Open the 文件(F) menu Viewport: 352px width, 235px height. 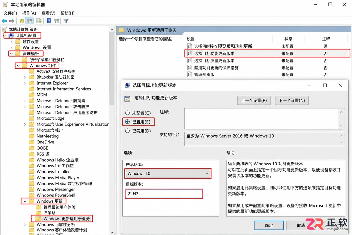pyautogui.click(x=10, y=13)
